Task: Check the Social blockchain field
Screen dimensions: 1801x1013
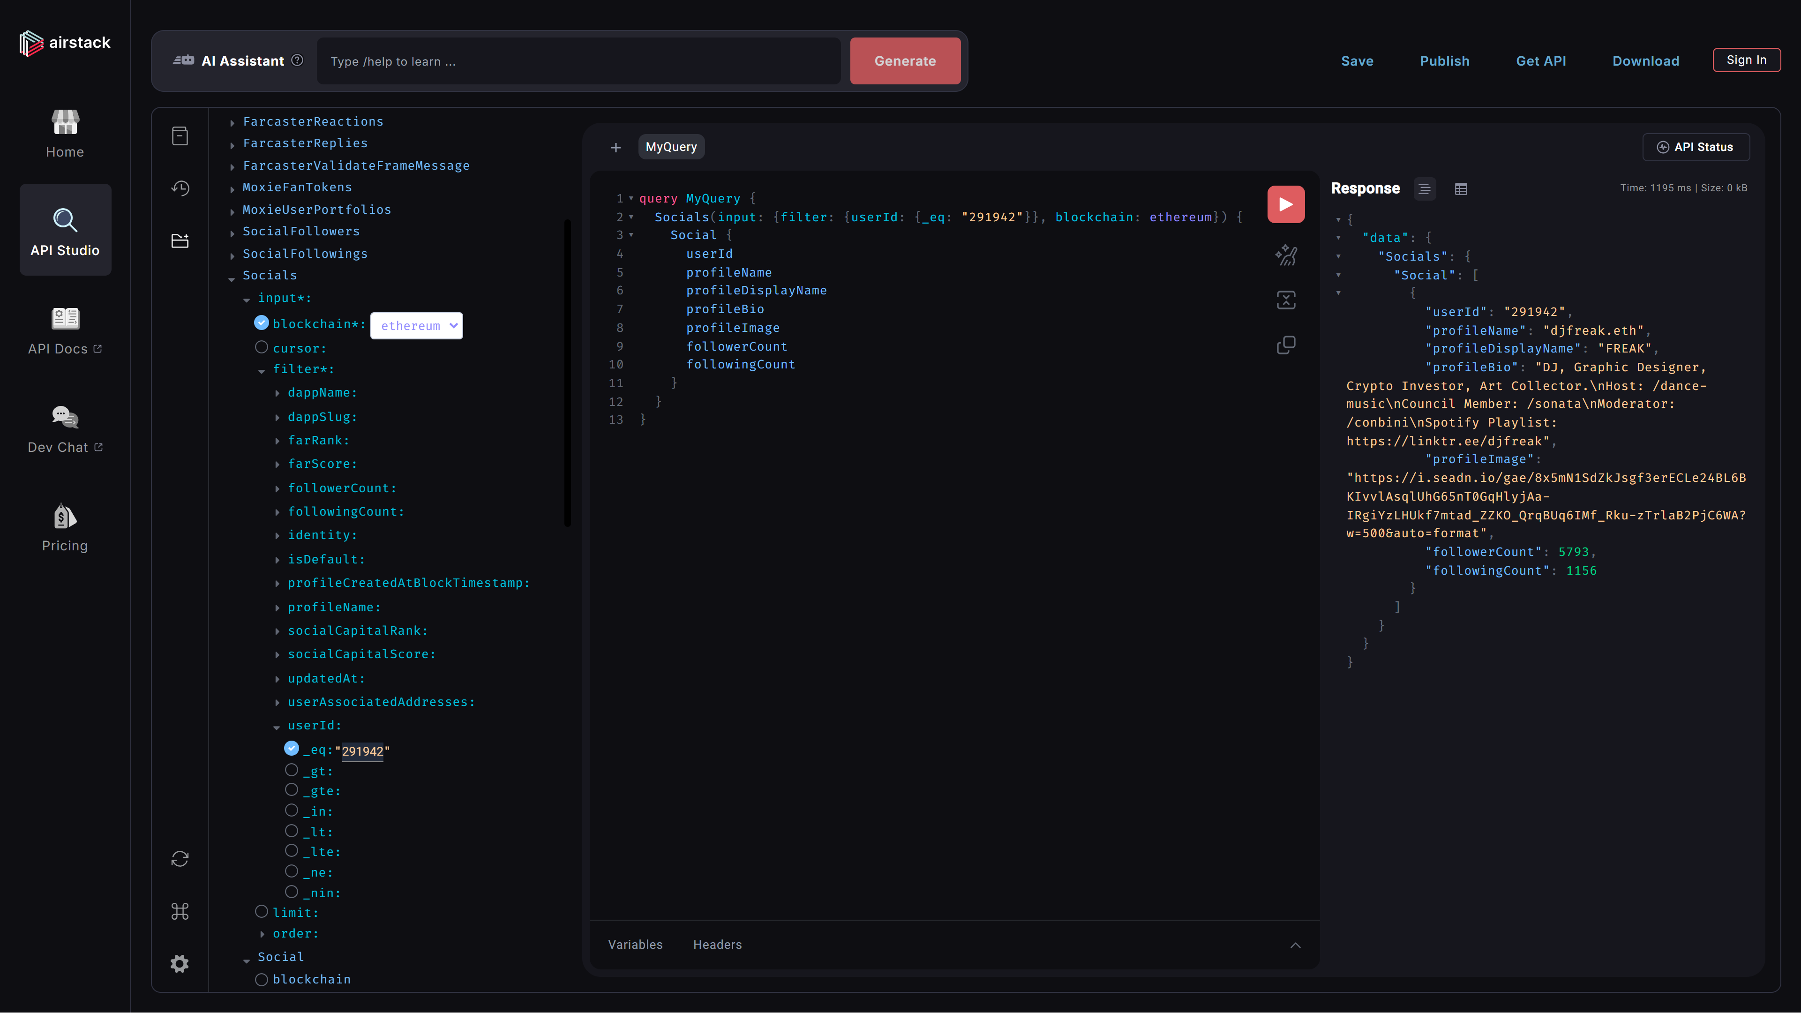Action: 262,979
